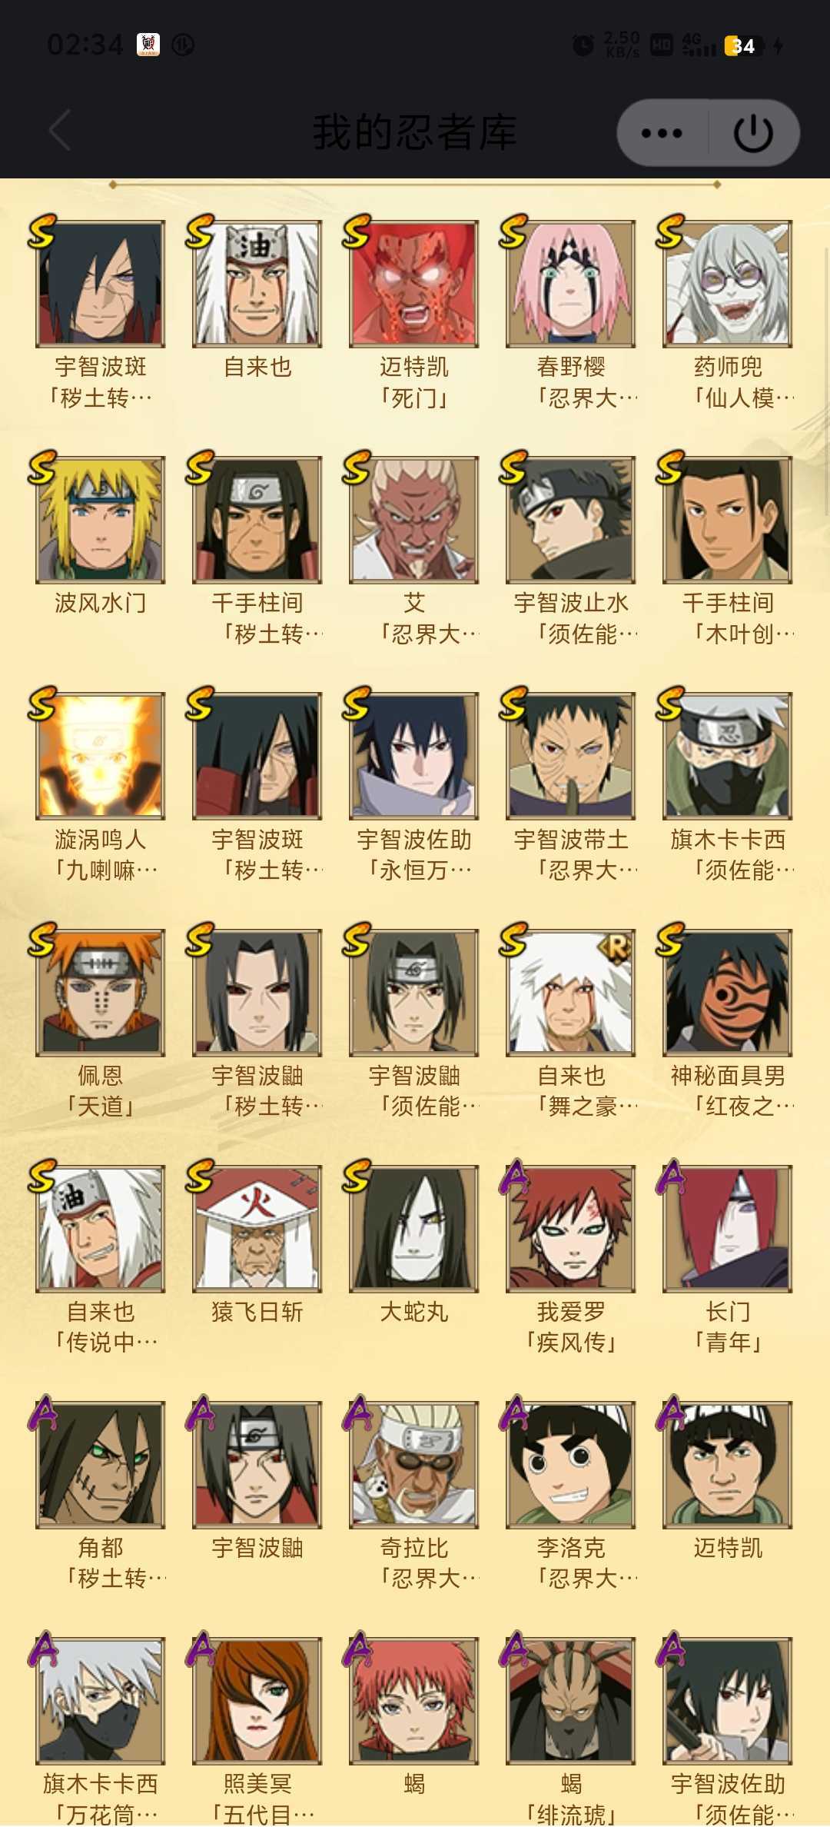Screen dimensions: 830x1827
Task: Tap 猿飞日斩 Hokage portrait
Action: (257, 1228)
